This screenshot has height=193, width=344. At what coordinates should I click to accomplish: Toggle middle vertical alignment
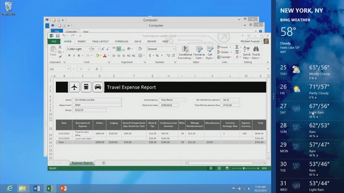pos(119,49)
